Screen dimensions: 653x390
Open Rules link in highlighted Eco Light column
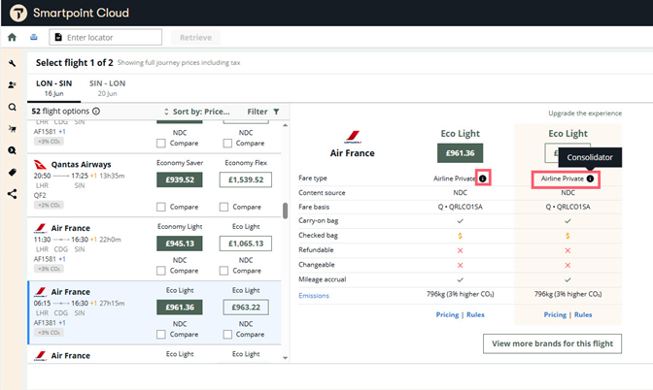[x=583, y=314]
